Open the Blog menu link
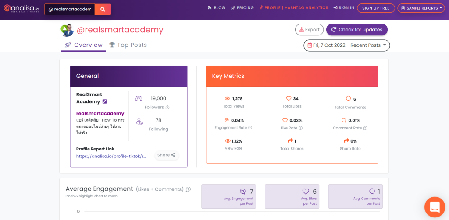Image resolution: width=449 pixels, height=220 pixels. (216, 8)
